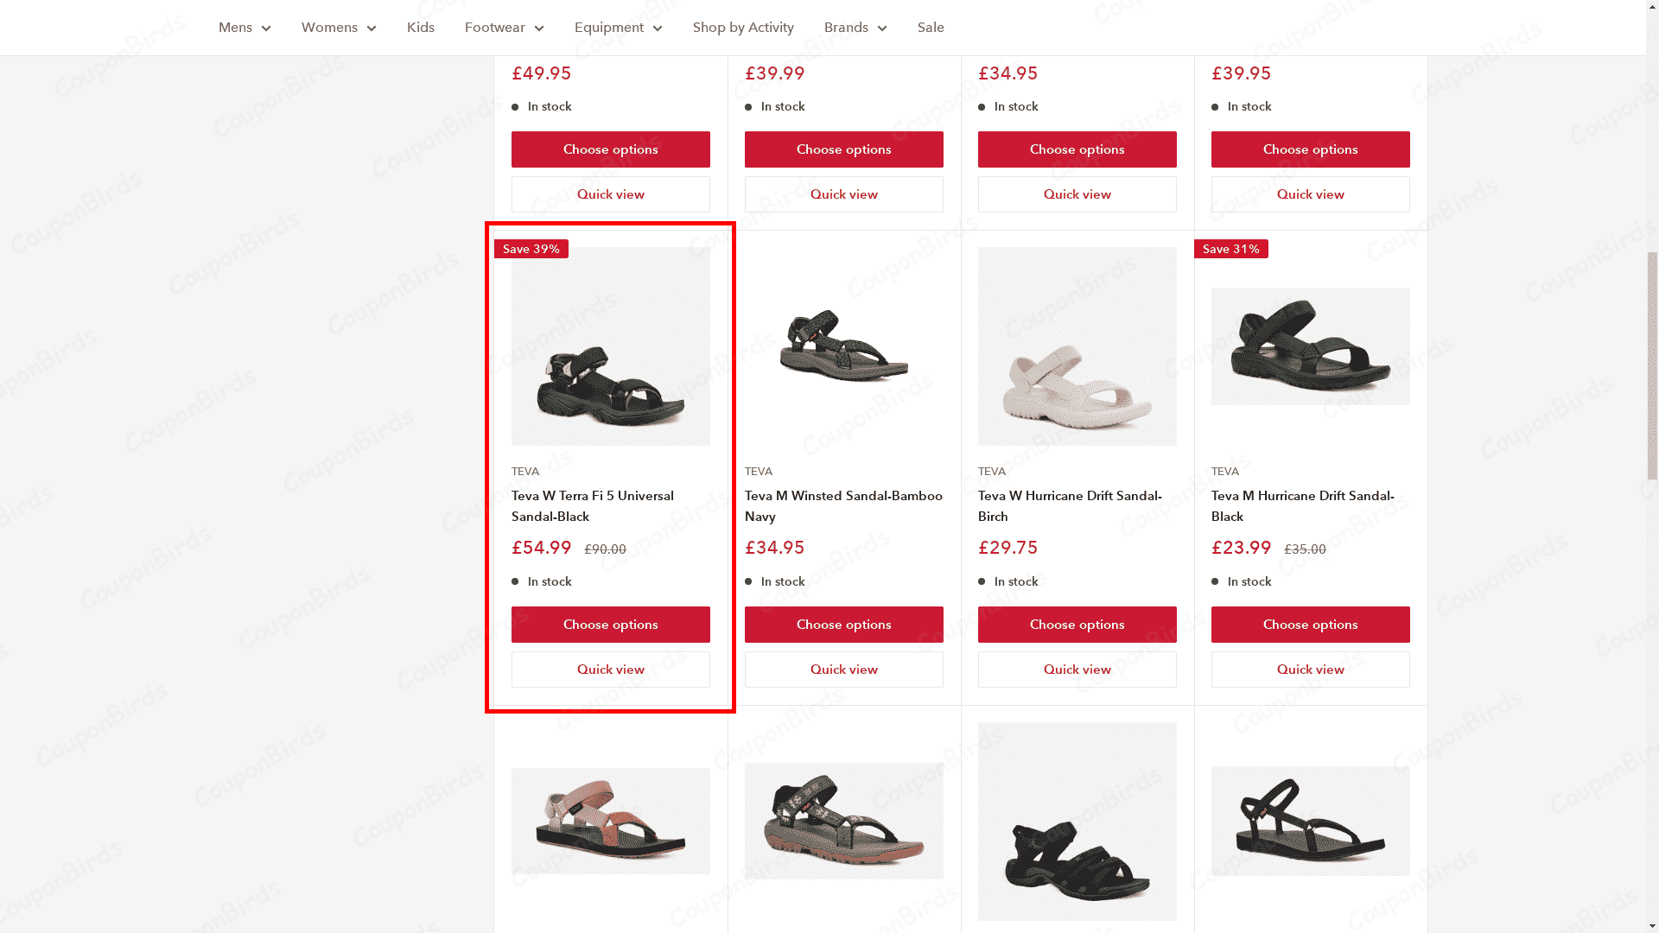Choose options for Teva W Terra Fi 5 sandal
The width and height of the screenshot is (1659, 933).
610,624
